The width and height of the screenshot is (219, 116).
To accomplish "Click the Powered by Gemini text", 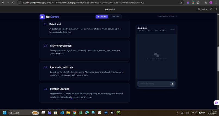I will 167,17.
